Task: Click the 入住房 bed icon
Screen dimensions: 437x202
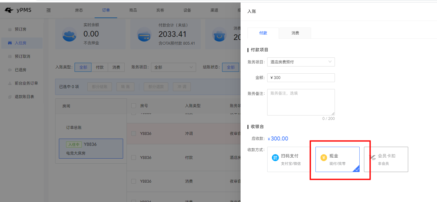Action: pos(10,43)
